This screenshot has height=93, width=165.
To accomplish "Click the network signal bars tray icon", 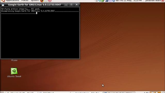I will (x=107, y=1).
